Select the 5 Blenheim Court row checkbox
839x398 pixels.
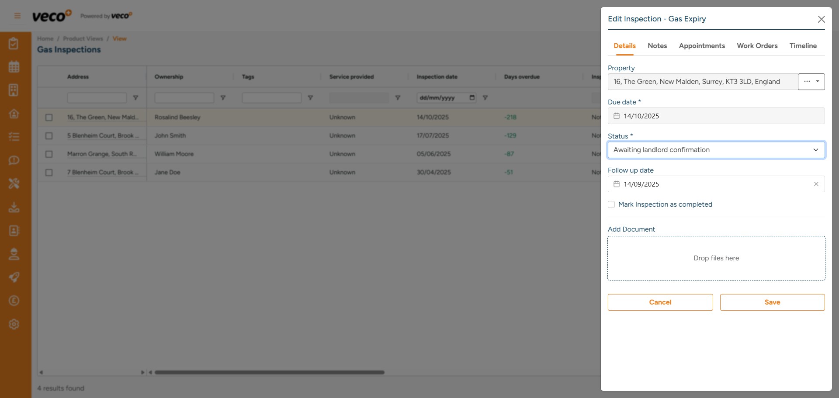pyautogui.click(x=49, y=136)
